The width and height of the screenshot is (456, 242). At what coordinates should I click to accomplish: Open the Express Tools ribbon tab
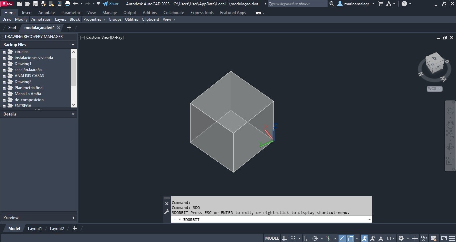[202, 13]
